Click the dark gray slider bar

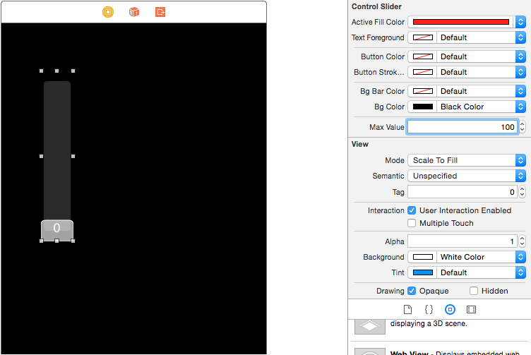57,150
